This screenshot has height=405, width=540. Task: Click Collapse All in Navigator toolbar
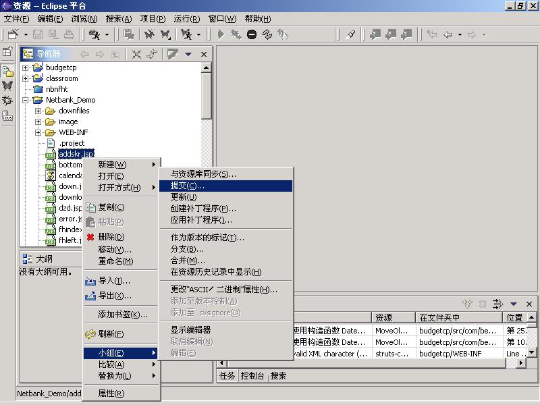[x=137, y=54]
